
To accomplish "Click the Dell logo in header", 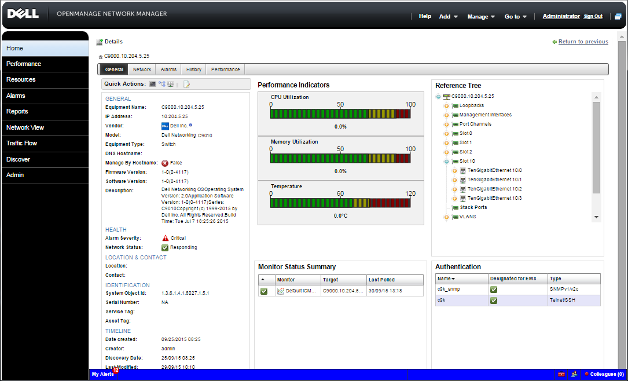I will pos(23,14).
